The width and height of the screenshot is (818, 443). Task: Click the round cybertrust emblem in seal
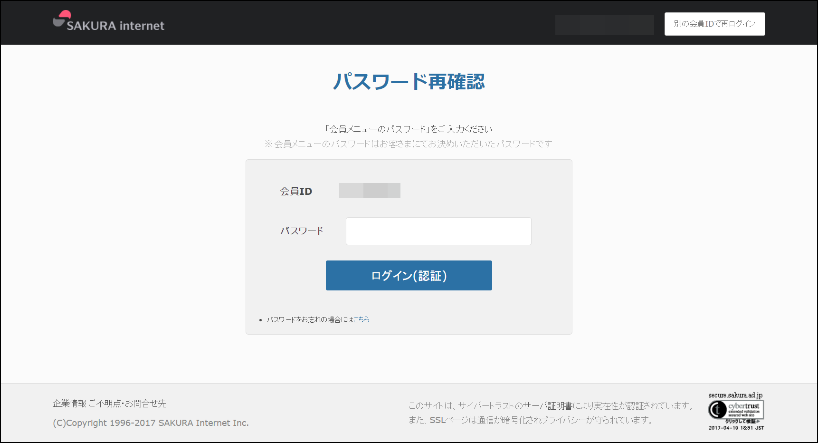tap(717, 410)
